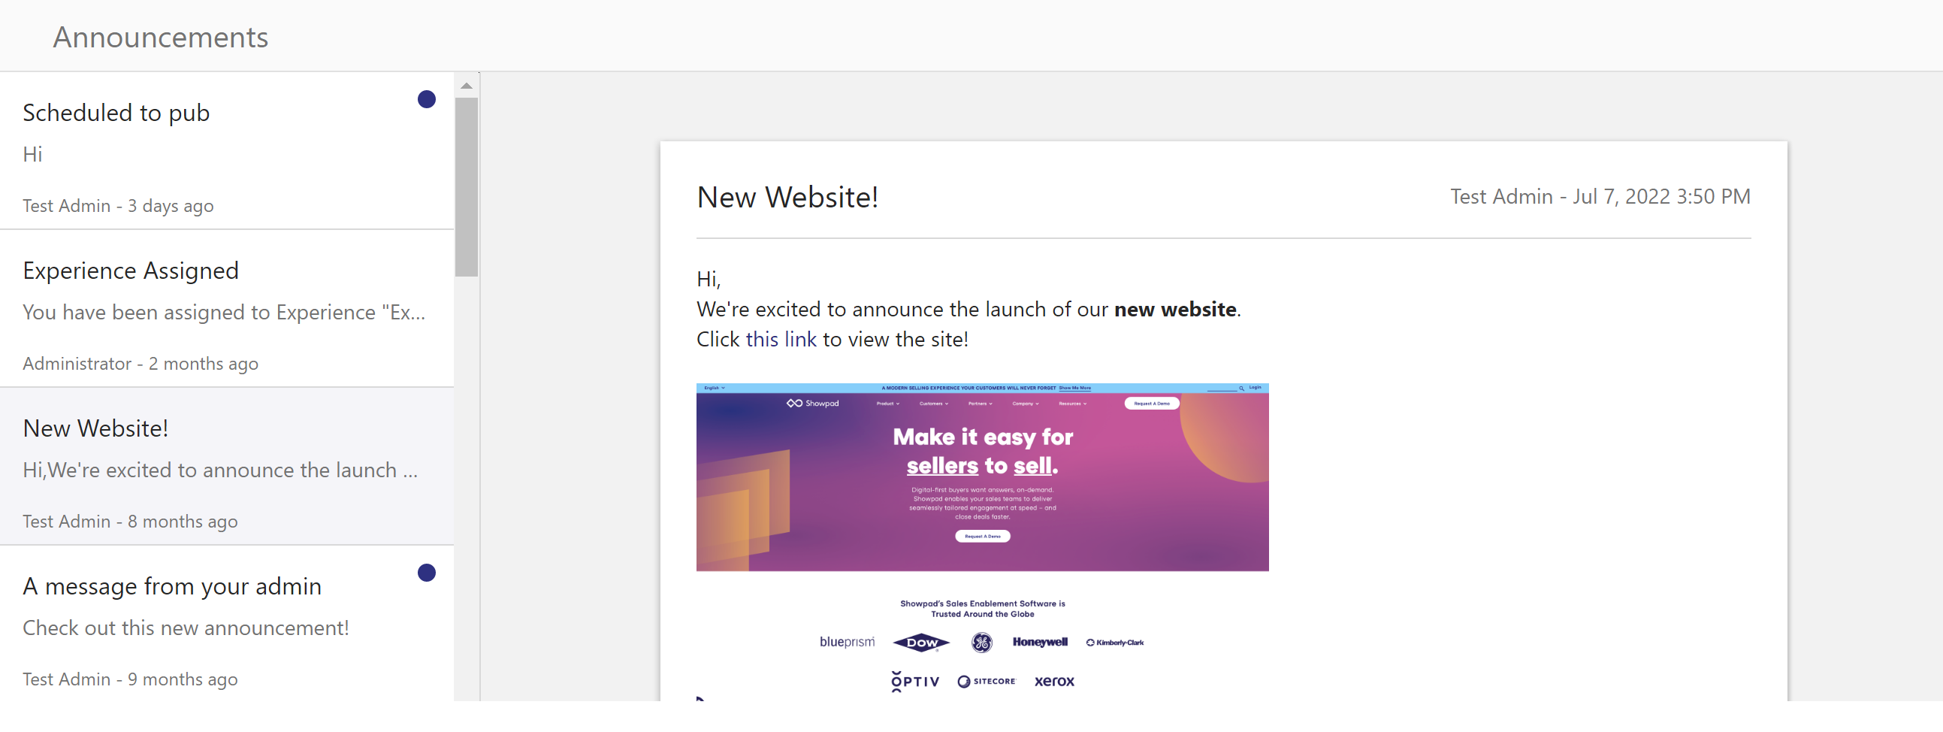Click the New Website! message title
Screen dimensions: 1943x732
tap(787, 197)
